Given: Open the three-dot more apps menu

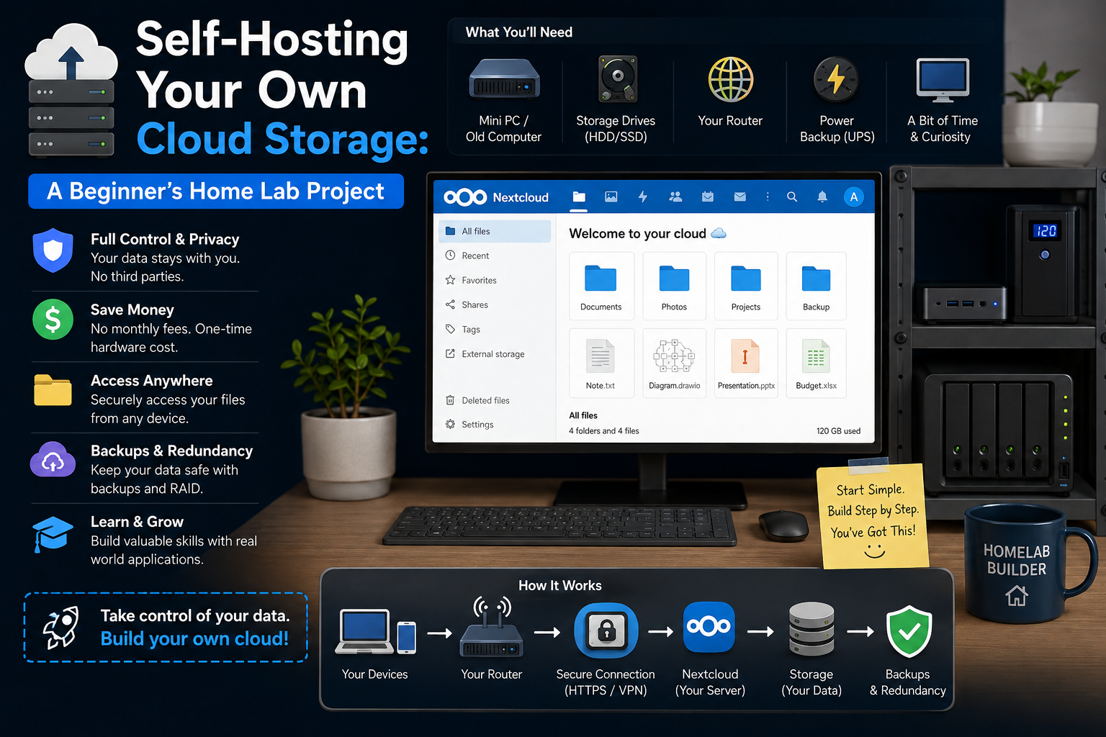Looking at the screenshot, I should click(x=768, y=196).
